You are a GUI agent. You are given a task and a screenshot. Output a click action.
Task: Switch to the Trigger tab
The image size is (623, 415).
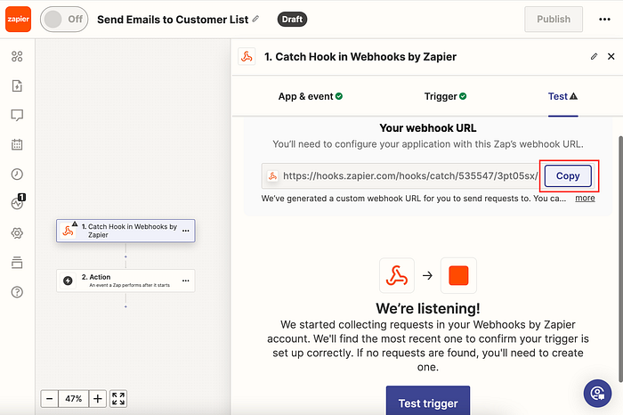pos(445,96)
